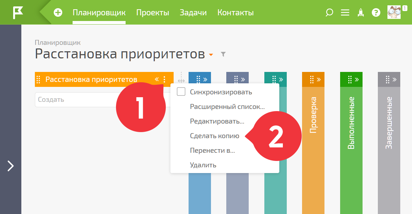
Task: Open search with the magnifier icon
Action: (x=329, y=12)
